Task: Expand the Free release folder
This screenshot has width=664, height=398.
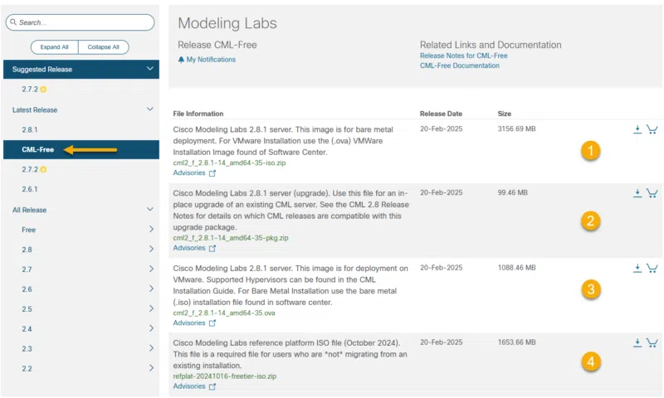Action: click(151, 229)
